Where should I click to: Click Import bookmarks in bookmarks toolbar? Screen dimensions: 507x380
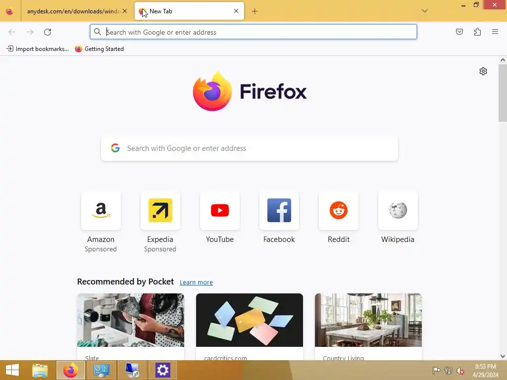pyautogui.click(x=38, y=49)
